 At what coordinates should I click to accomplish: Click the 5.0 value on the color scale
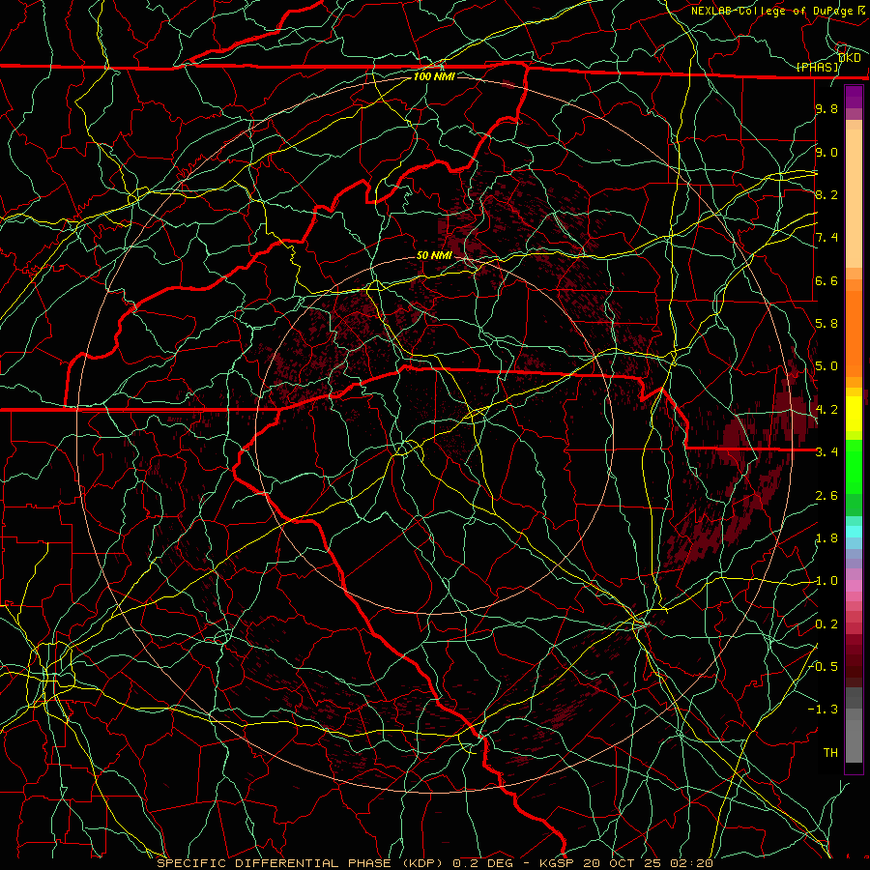(826, 366)
